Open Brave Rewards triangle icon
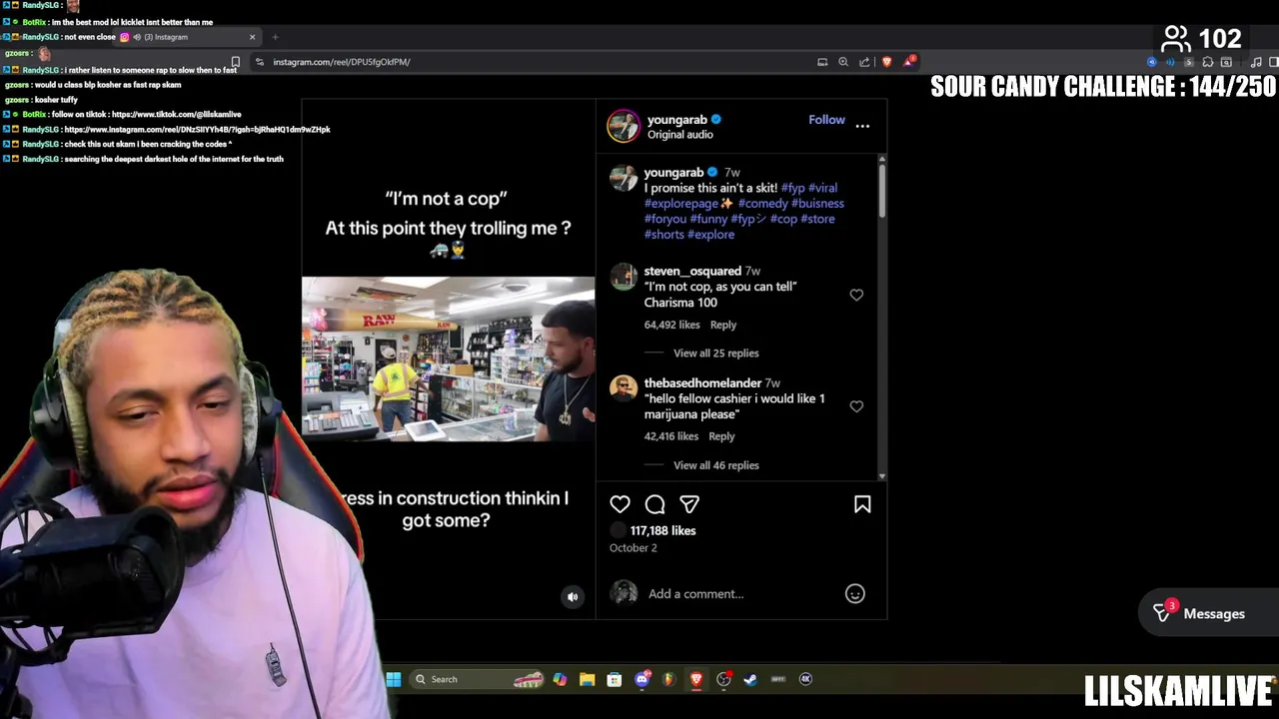Viewport: 1279px width, 719px height. 909,62
